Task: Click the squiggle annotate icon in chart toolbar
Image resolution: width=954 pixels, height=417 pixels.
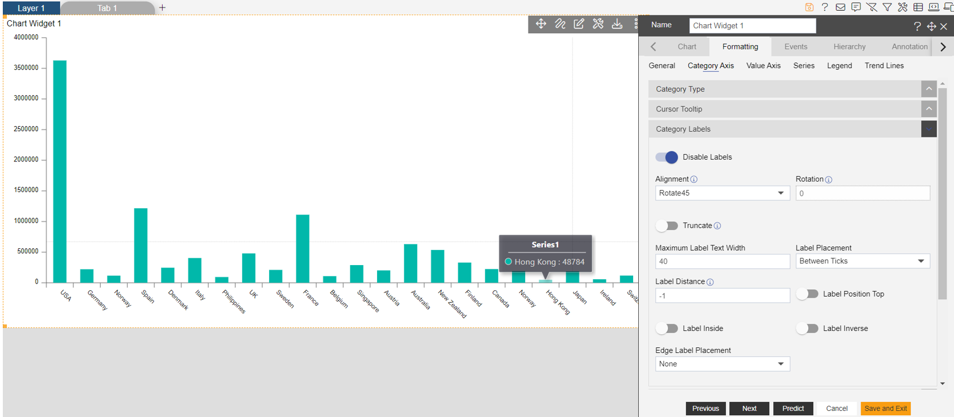Action: tap(560, 24)
